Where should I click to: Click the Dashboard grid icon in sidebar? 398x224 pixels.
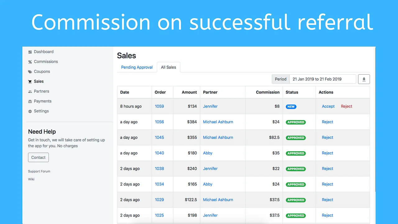(30, 52)
